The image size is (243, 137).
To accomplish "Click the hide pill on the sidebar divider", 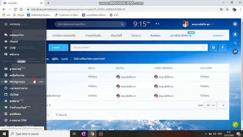I will coord(21,62).
